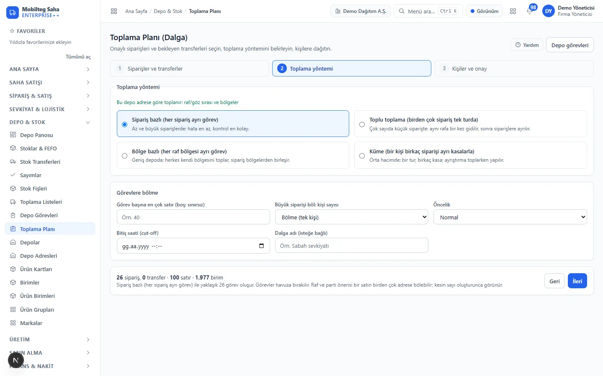Screen dimensions: 603x376
Task: Click the İleri button
Action: point(577,281)
